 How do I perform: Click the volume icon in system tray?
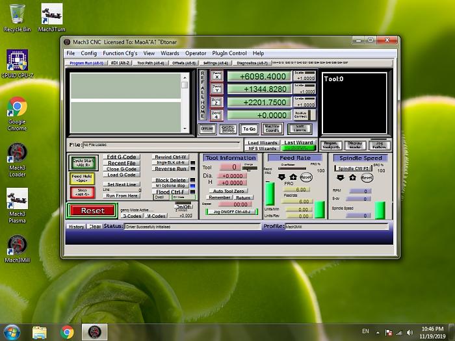pyautogui.click(x=409, y=333)
